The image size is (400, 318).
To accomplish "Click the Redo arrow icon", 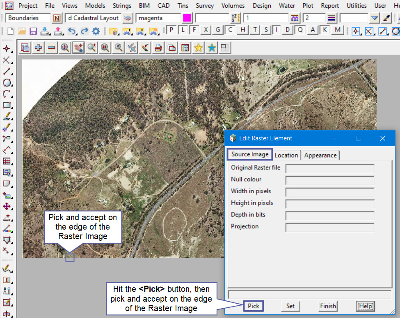I will pyautogui.click(x=84, y=31).
